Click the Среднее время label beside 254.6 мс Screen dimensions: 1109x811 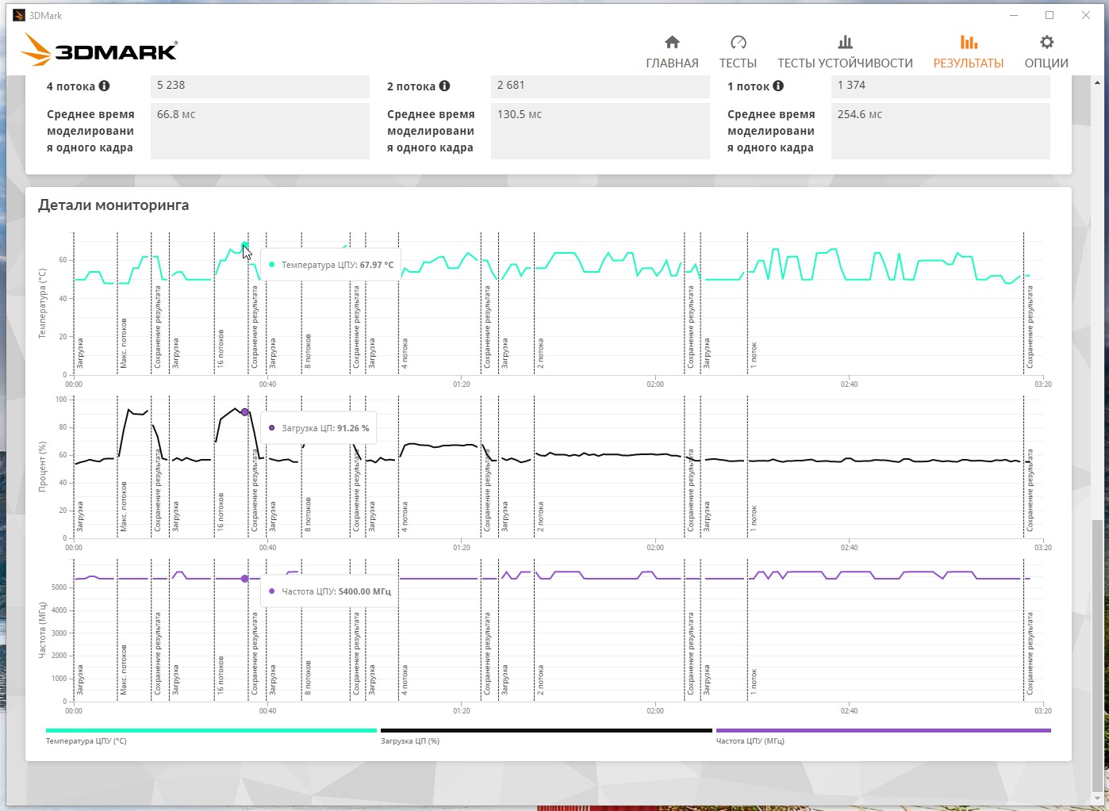[771, 131]
